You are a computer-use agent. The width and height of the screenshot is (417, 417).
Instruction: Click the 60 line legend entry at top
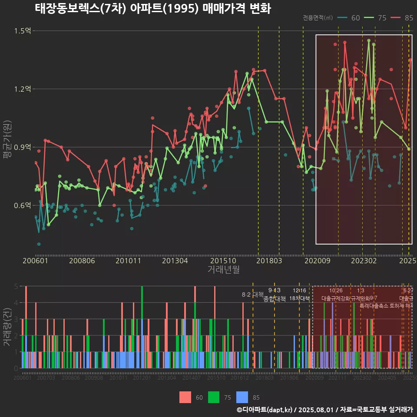pyautogui.click(x=349, y=18)
